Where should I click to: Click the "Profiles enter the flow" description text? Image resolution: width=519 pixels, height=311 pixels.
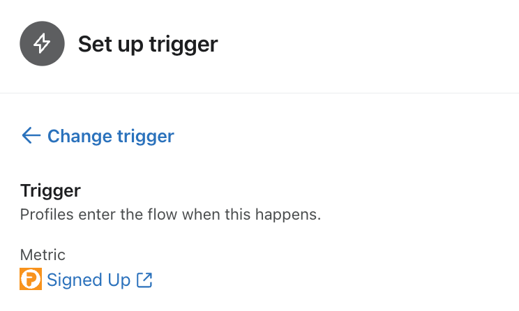tap(170, 215)
